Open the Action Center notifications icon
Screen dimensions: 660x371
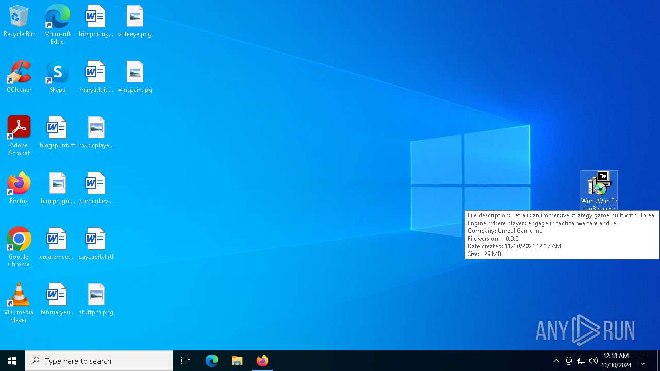[x=643, y=361]
